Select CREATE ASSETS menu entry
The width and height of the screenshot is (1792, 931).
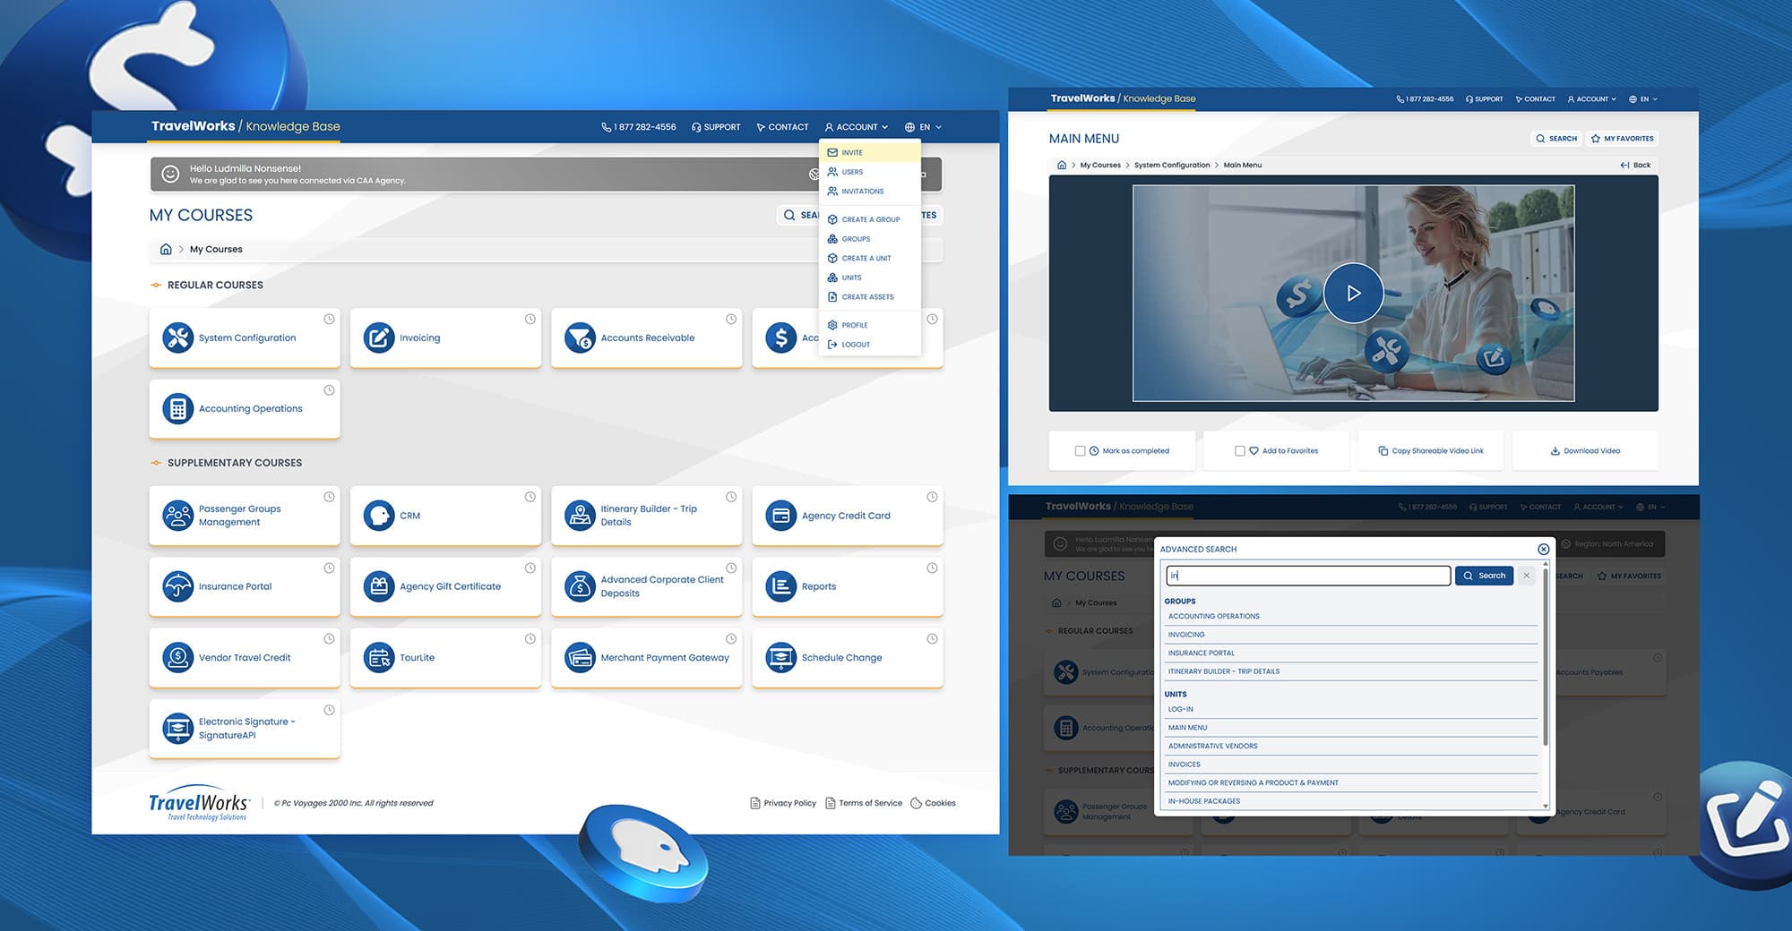[x=869, y=297]
